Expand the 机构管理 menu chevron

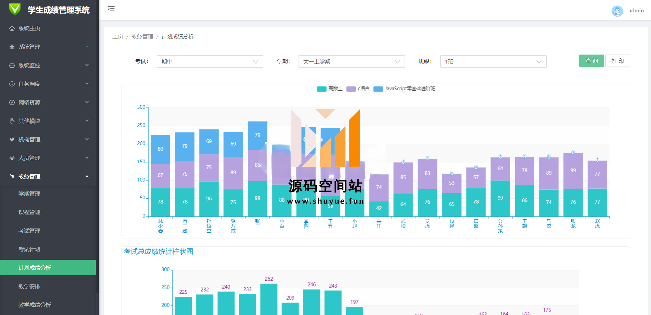click(87, 139)
